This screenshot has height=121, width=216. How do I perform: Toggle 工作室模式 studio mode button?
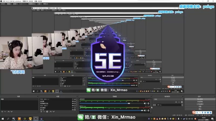200,104
